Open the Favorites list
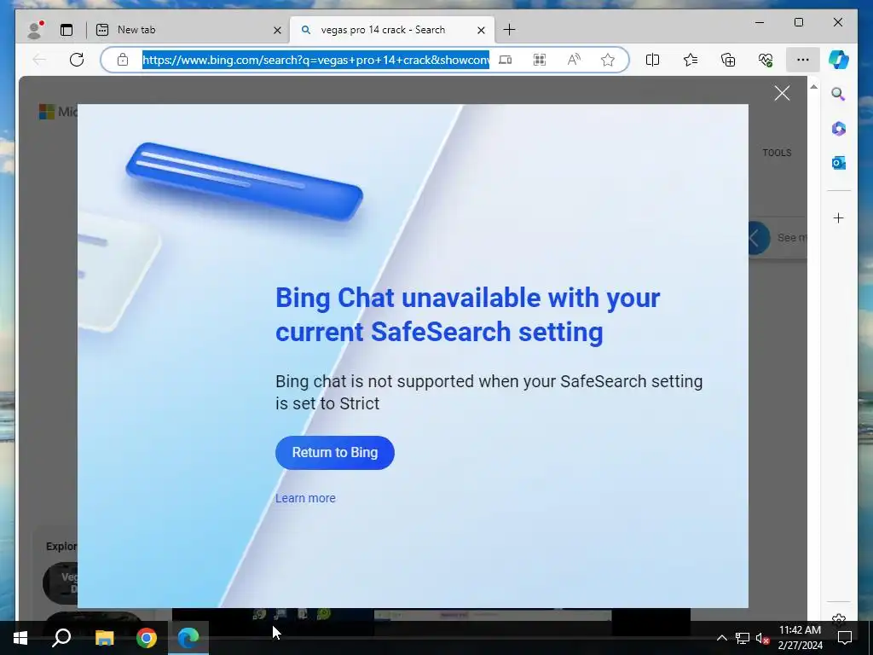The width and height of the screenshot is (873, 655). coord(691,60)
